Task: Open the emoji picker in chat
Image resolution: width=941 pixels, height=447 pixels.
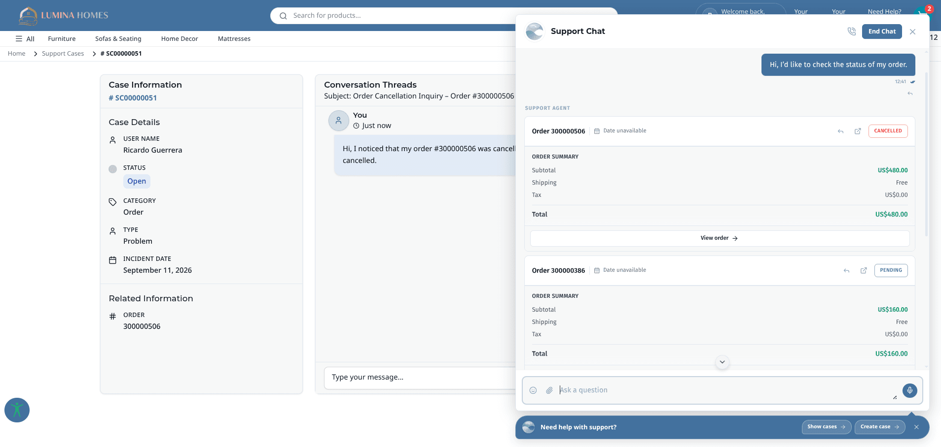Action: point(533,390)
